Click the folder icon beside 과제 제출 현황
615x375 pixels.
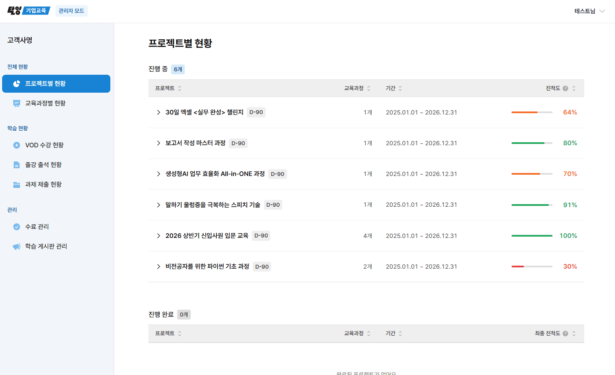click(x=17, y=185)
